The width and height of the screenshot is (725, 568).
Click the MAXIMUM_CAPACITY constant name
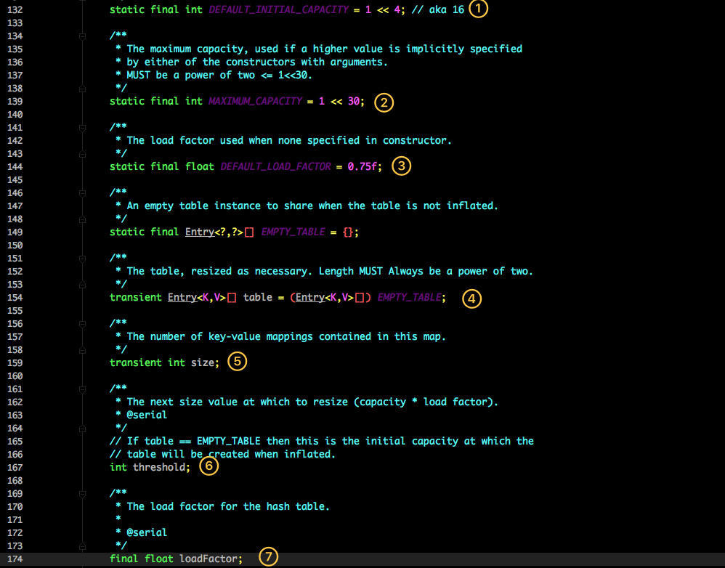(x=255, y=101)
